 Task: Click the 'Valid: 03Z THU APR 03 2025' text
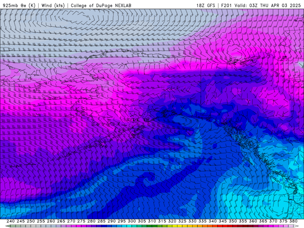click(268, 5)
